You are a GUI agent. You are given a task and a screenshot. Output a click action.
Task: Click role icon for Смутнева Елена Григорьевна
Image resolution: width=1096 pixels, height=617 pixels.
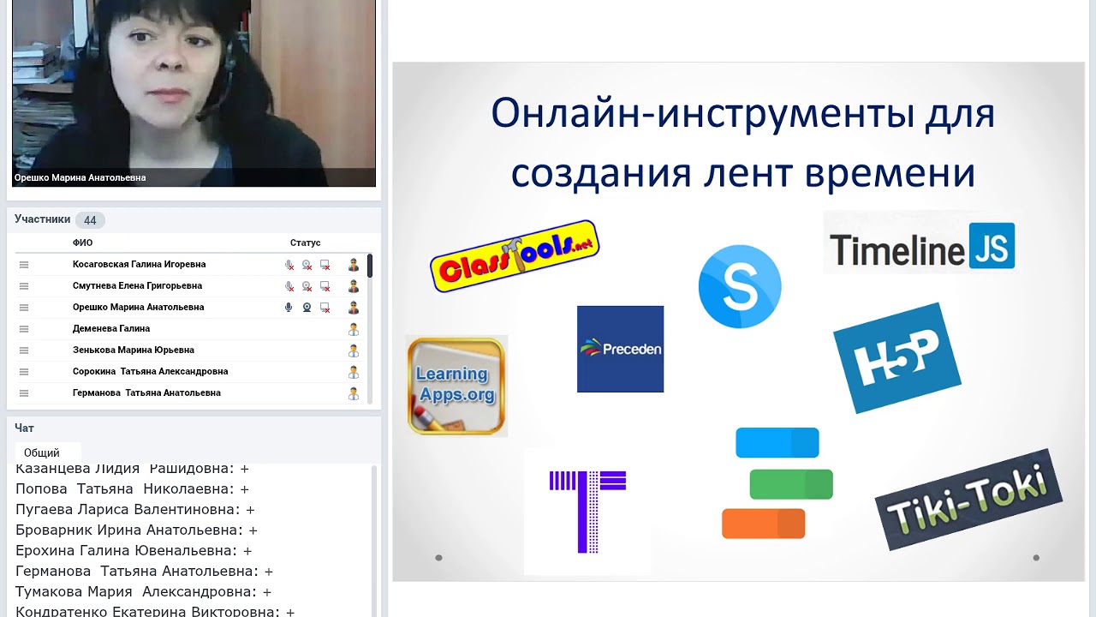(x=354, y=286)
